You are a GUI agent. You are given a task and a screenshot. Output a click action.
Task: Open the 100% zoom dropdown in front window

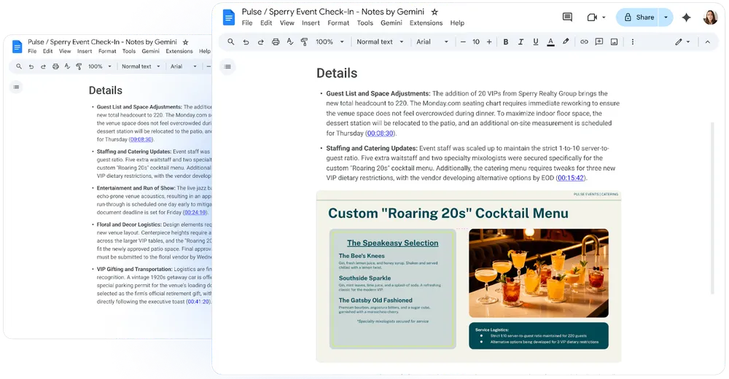tap(330, 42)
